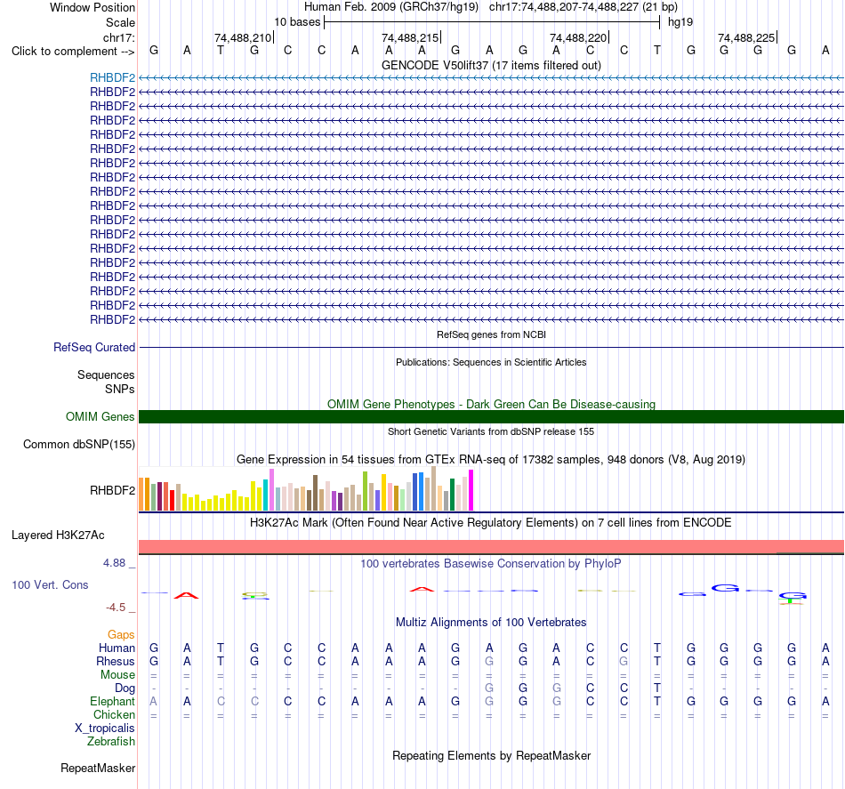Select the Human alignment row label
This screenshot has width=845, height=789.
pyautogui.click(x=117, y=648)
